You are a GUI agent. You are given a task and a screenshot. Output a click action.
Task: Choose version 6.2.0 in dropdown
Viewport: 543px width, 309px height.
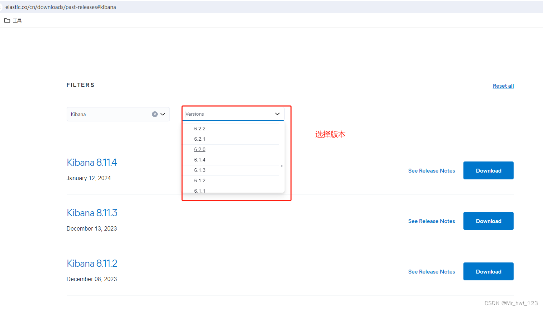coord(231,149)
